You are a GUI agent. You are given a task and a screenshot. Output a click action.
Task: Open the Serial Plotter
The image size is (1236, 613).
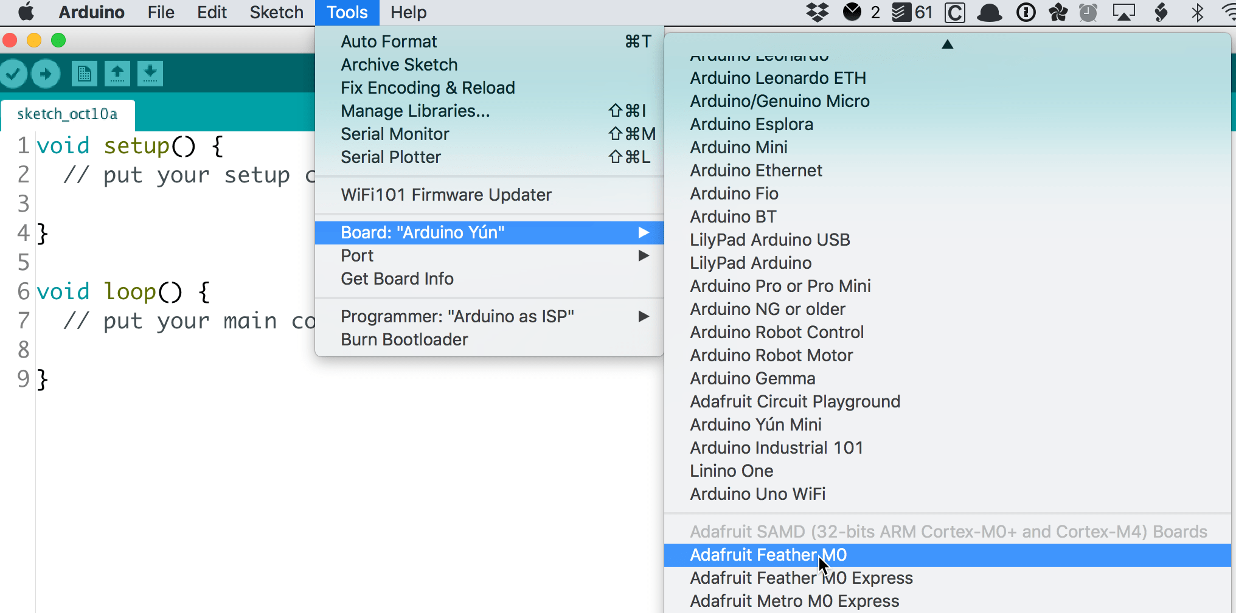[x=489, y=157]
